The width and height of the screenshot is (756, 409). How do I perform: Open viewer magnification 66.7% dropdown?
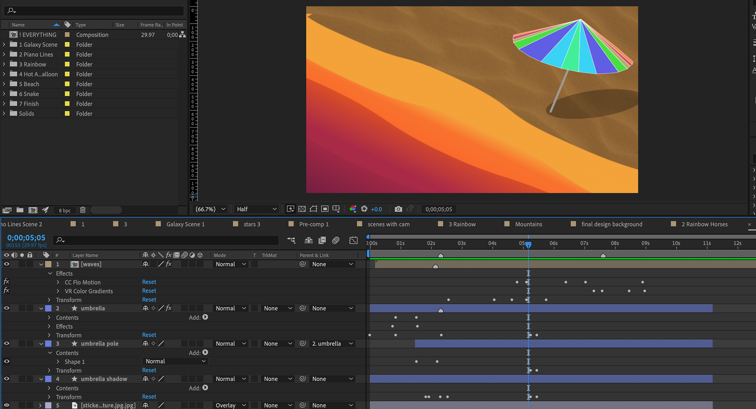[x=211, y=209]
